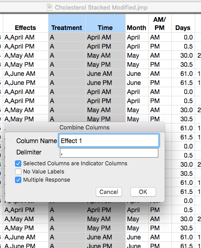201x248 pixels.
Task: Select the Effects column header
Action: pyautogui.click(x=25, y=24)
